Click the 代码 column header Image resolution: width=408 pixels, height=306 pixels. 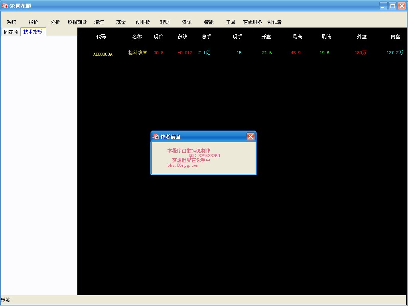(101, 37)
